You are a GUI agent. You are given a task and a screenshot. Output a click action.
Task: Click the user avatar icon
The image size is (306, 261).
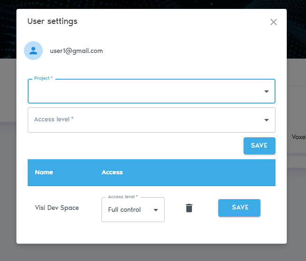(33, 51)
